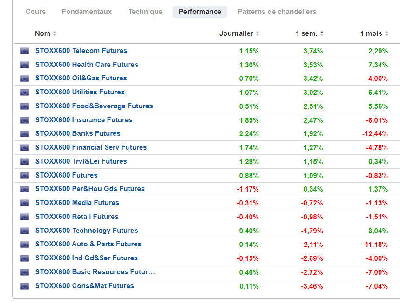Screen dimensions: 400x304
Task: Open STOXX600 Utilities Futures link
Action: point(80,92)
